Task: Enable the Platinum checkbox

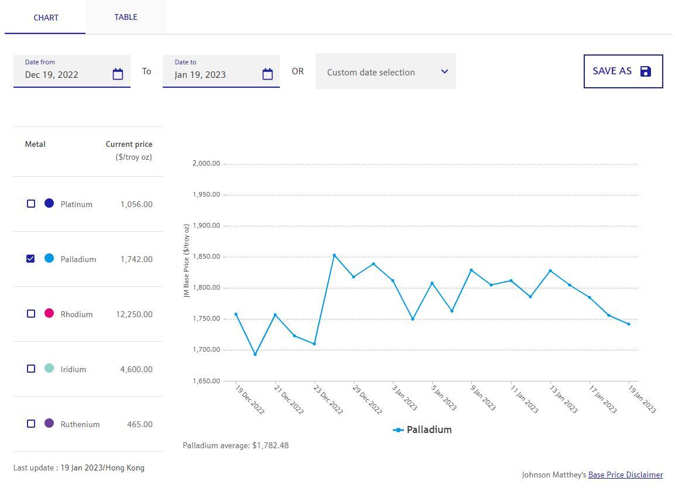Action: 31,204
